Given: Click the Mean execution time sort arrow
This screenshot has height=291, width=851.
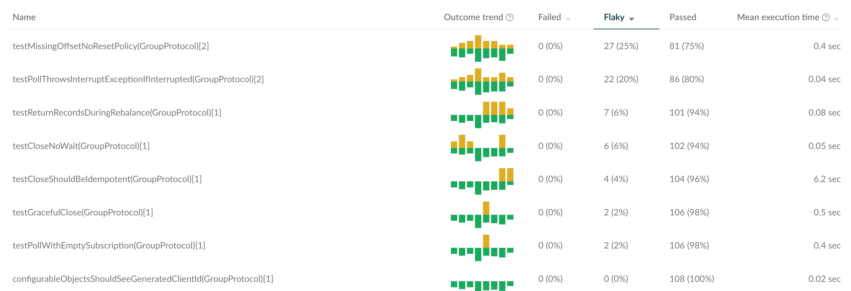Looking at the screenshot, I should (x=836, y=19).
